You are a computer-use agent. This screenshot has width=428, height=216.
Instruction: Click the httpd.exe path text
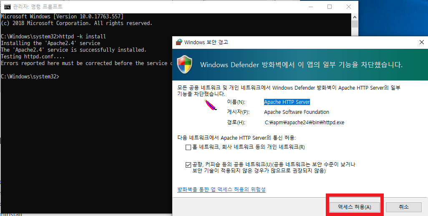[305, 123]
